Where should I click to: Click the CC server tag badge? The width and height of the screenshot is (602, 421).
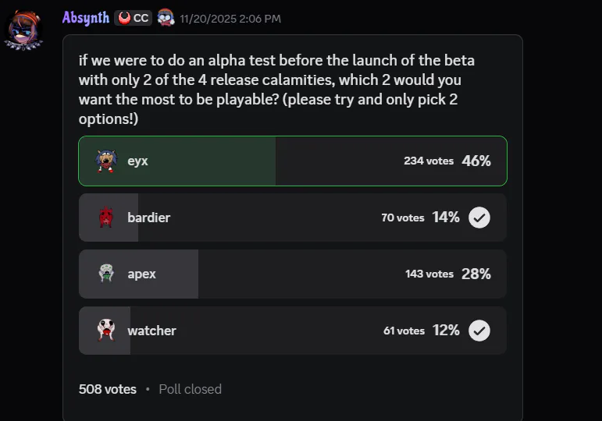[x=134, y=18]
